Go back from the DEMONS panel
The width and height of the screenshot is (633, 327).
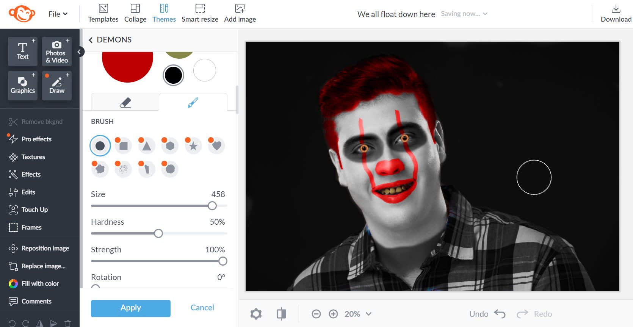[91, 40]
